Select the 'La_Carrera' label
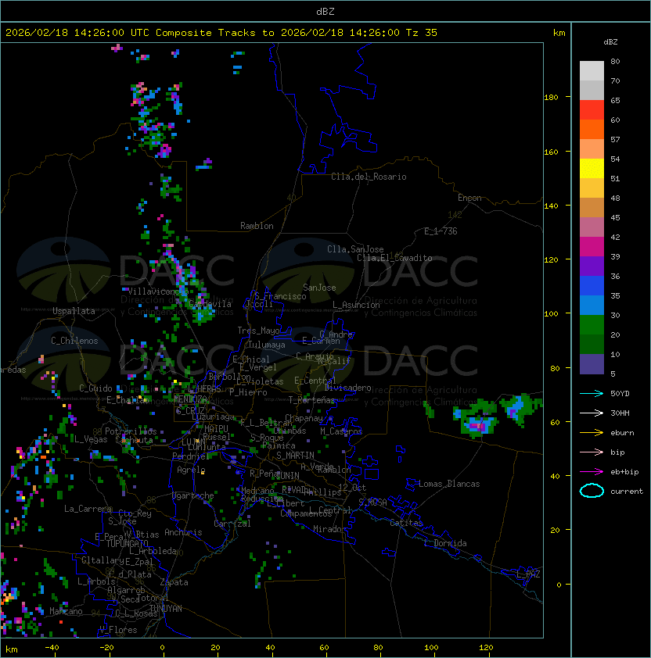 (x=88, y=509)
